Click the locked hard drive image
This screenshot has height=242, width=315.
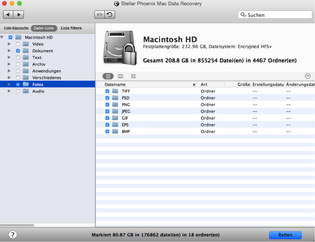pos(120,48)
